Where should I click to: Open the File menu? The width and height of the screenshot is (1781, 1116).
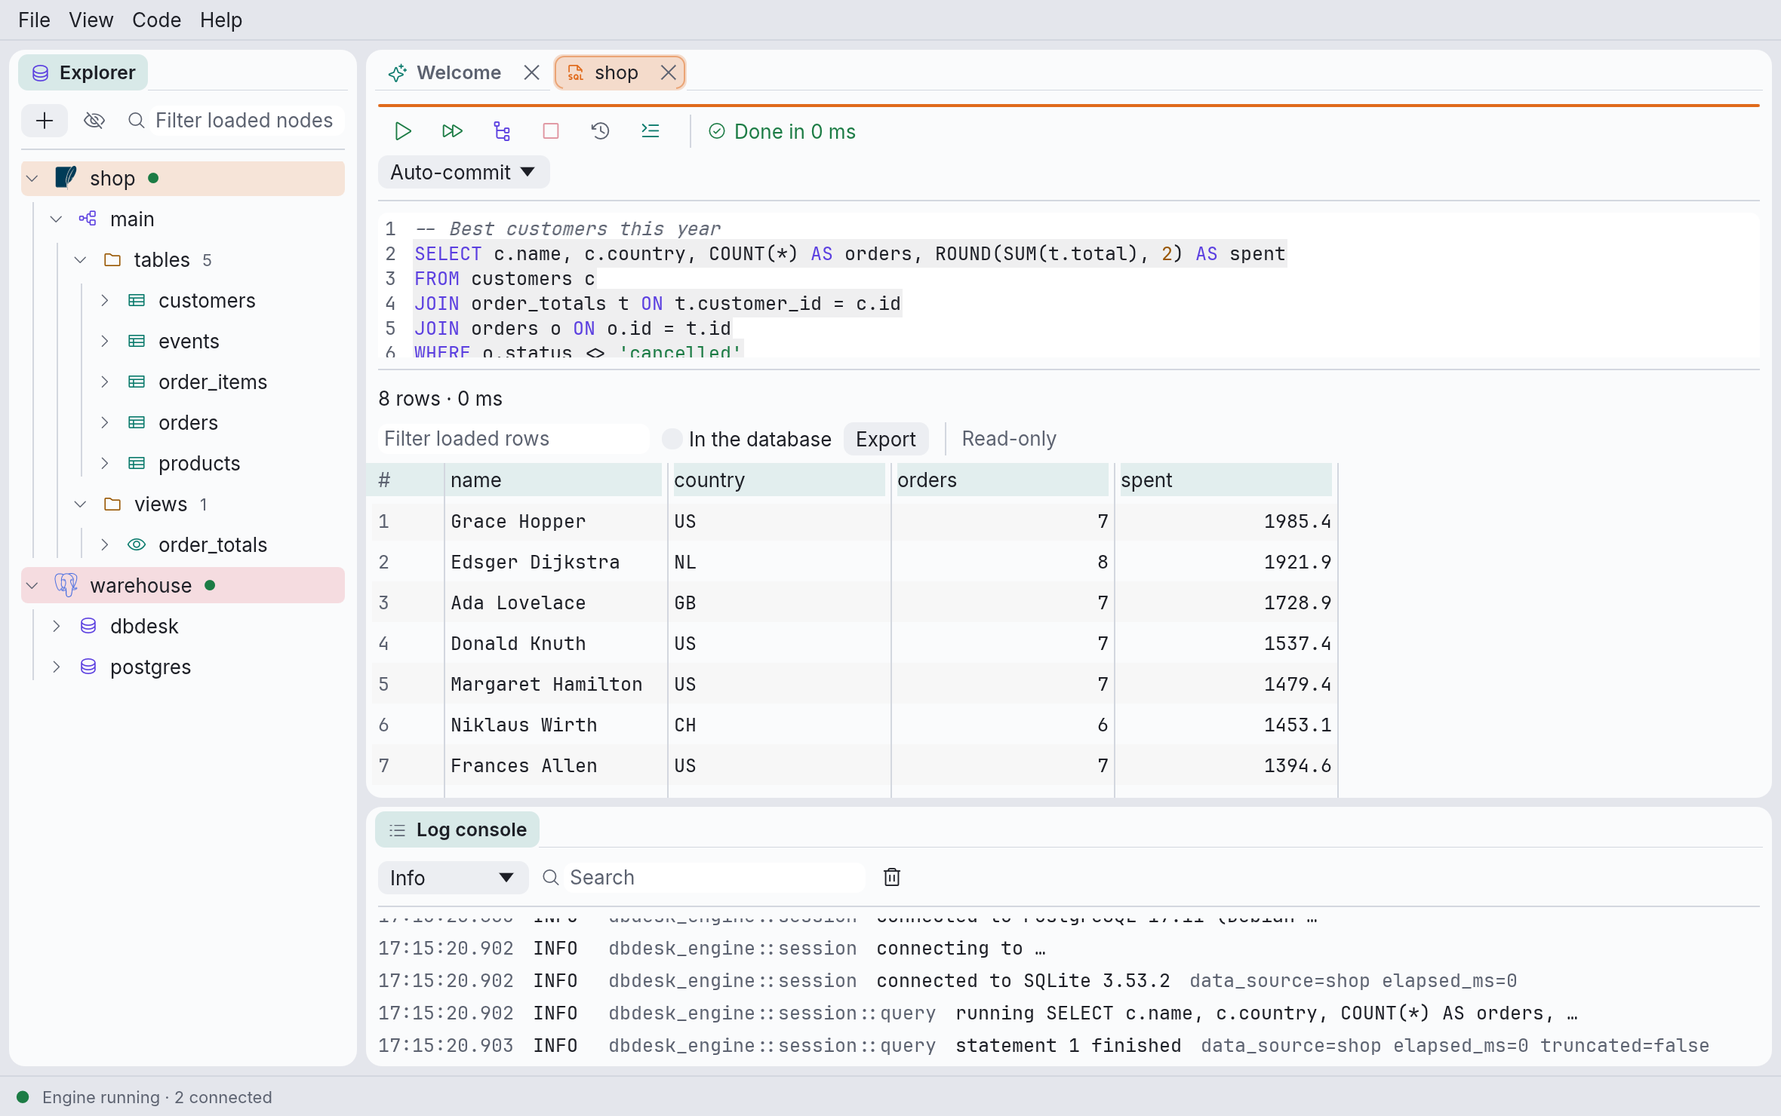34,20
